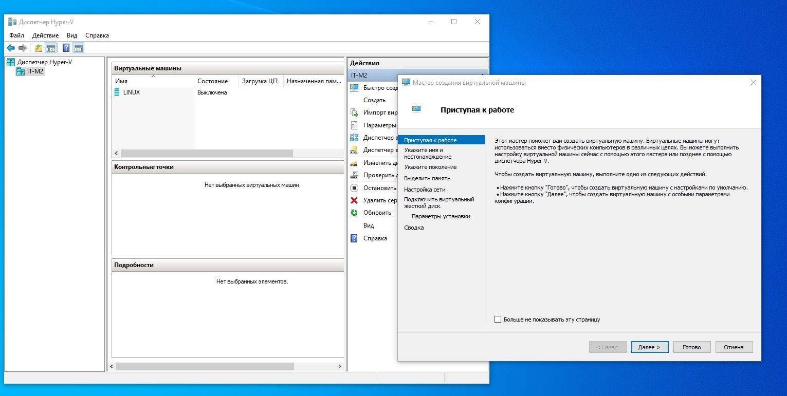Click the Контрольные точки panel header

tap(228, 167)
